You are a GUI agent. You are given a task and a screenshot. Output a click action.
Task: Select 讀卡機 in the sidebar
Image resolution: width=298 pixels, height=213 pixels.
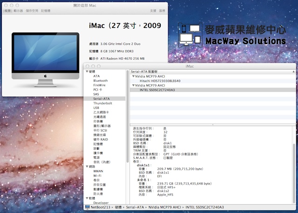click(x=98, y=153)
